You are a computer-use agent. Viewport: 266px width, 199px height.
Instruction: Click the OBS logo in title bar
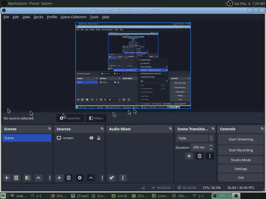click(x=4, y=10)
